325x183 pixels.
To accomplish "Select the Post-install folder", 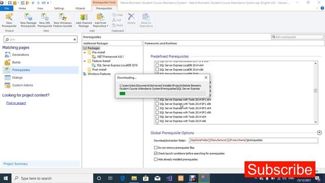I will coord(99,70).
